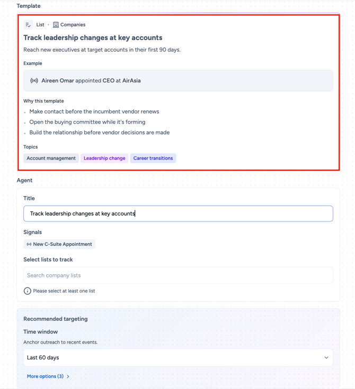Select the Leadership change topic tag
Image resolution: width=355 pixels, height=389 pixels.
point(104,158)
